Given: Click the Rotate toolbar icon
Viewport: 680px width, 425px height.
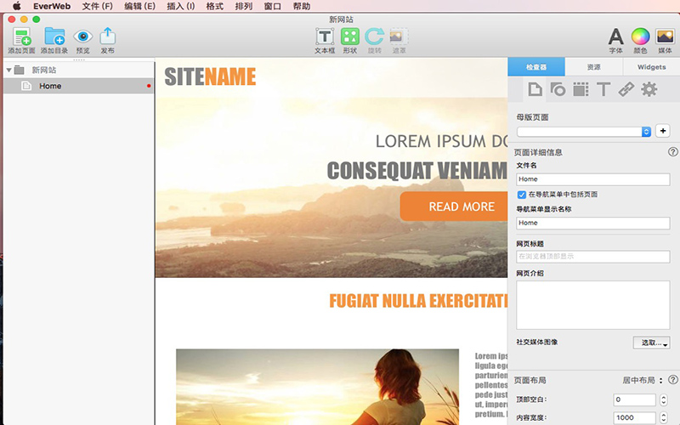Looking at the screenshot, I should 374,37.
